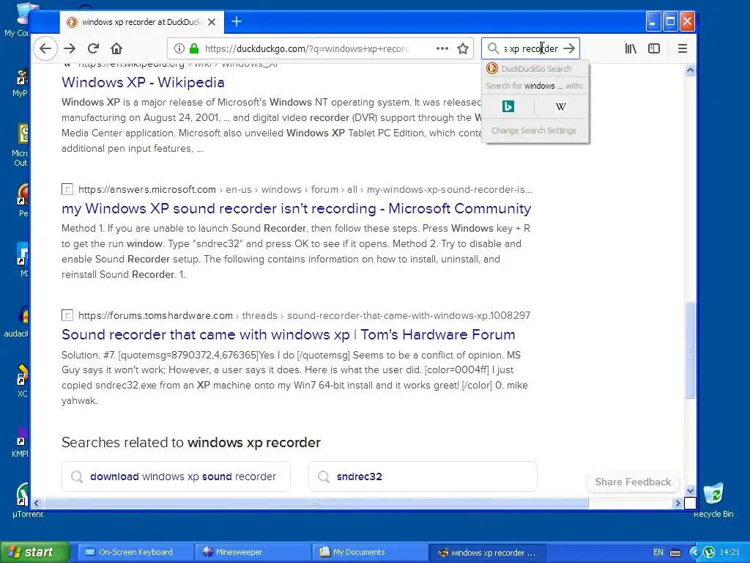Open Windows XP - Wikipedia result
The image size is (750, 563).
(143, 82)
